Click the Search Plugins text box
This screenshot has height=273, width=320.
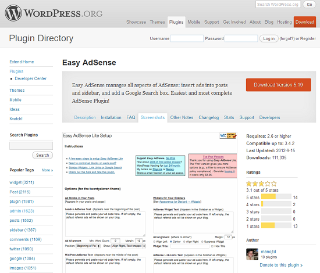pos(31,146)
